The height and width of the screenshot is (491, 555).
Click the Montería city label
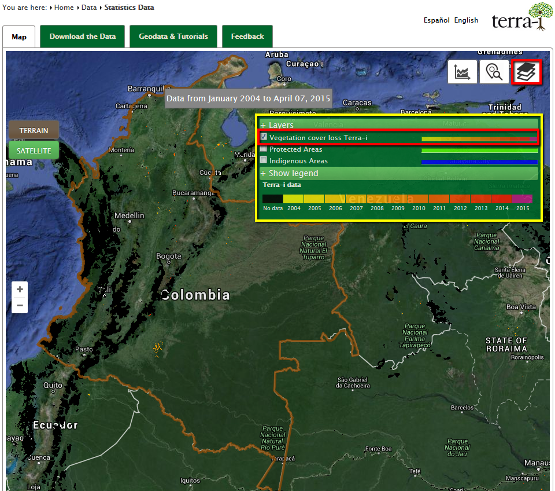click(121, 150)
